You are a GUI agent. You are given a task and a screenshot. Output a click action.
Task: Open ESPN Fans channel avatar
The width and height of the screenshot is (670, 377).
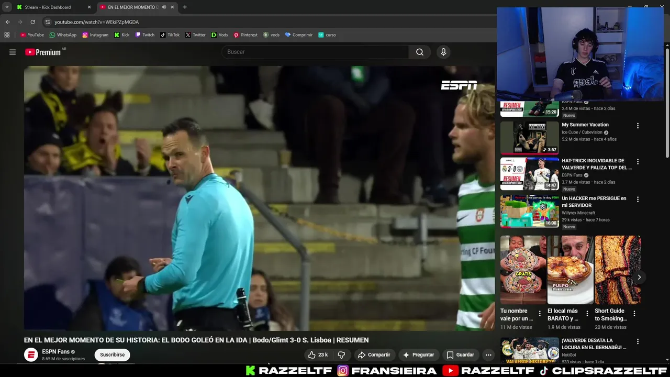tap(31, 354)
